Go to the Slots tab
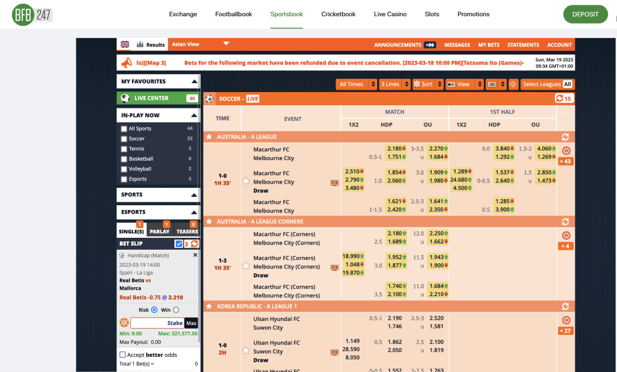This screenshot has height=372, width=617. pos(431,14)
